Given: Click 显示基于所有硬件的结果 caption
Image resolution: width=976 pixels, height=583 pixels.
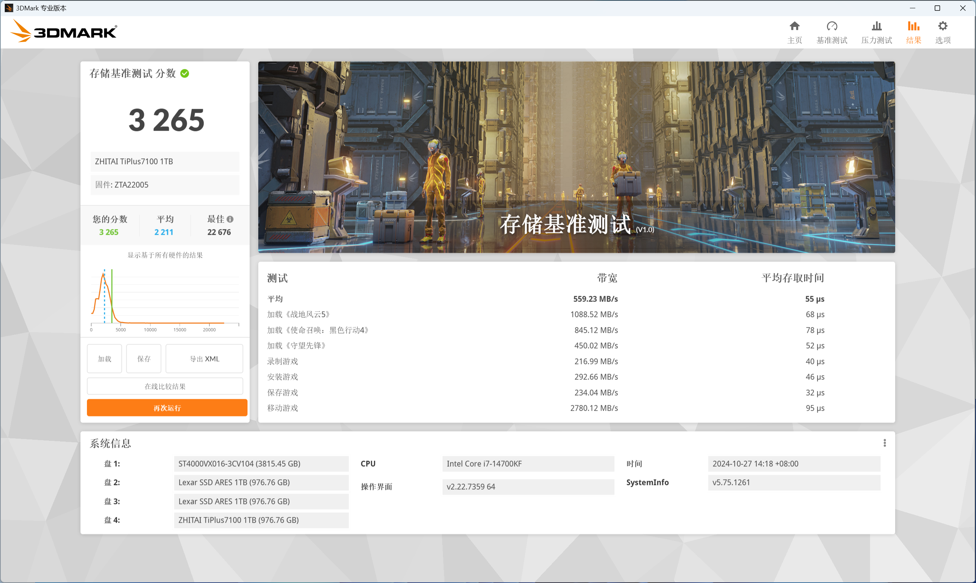Looking at the screenshot, I should click(x=165, y=255).
